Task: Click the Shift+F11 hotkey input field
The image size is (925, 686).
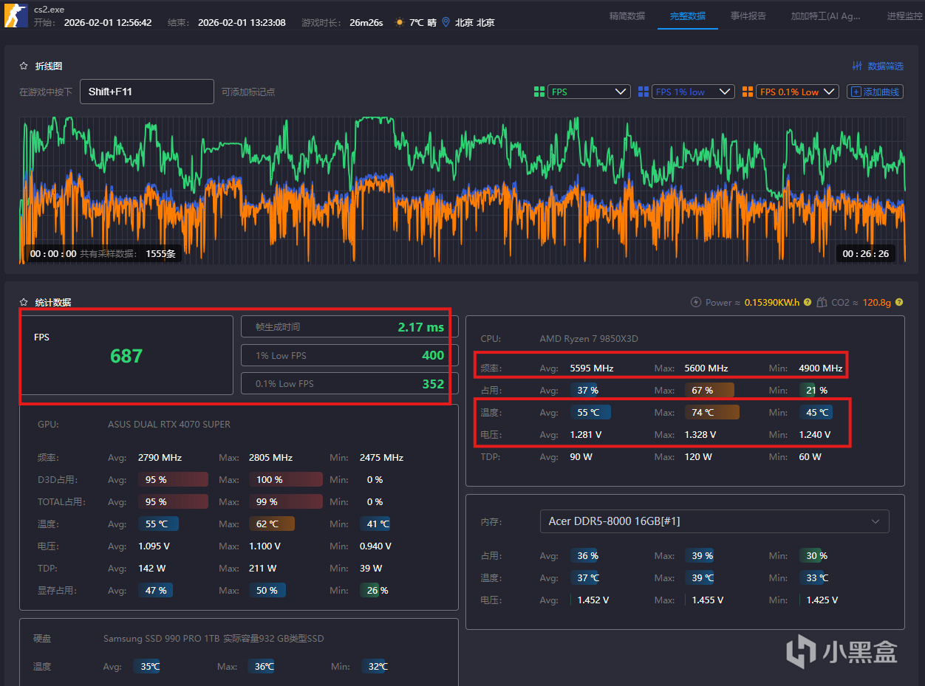Action: point(147,92)
